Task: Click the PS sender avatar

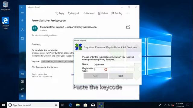Action: [35, 28]
